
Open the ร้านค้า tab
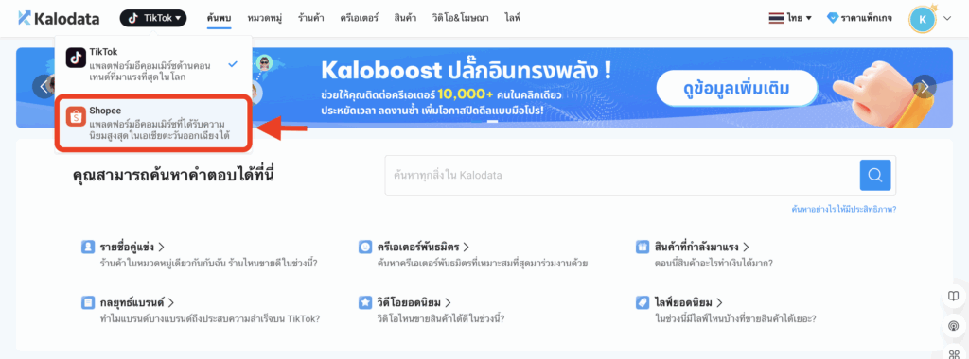(310, 18)
